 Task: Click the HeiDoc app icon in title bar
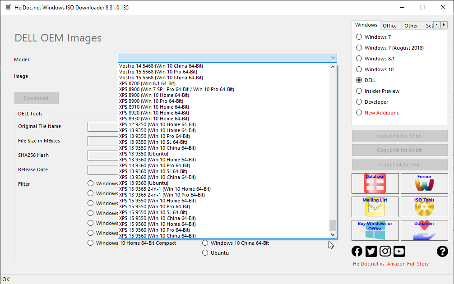click(x=8, y=7)
